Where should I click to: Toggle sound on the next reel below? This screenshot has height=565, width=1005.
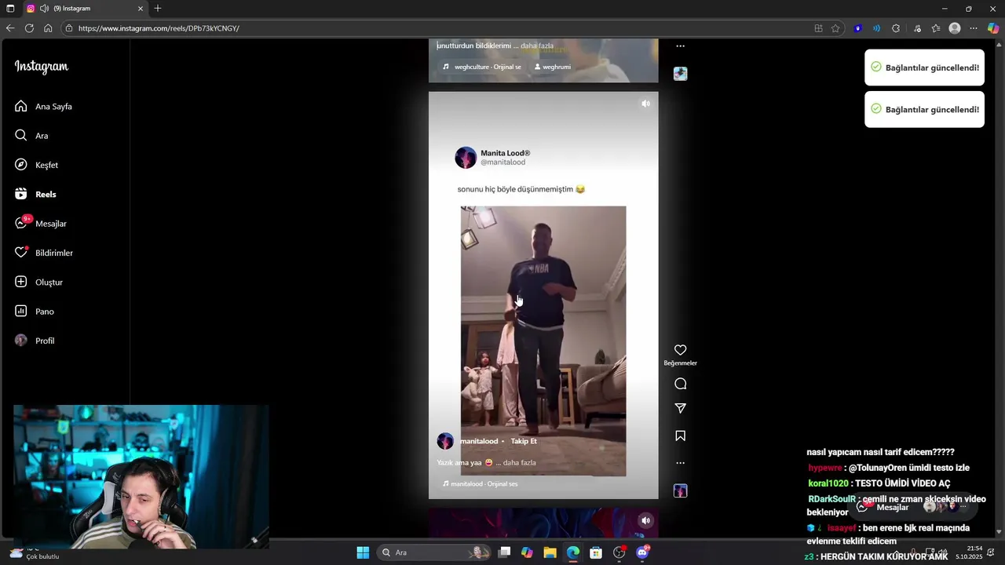[x=645, y=520]
